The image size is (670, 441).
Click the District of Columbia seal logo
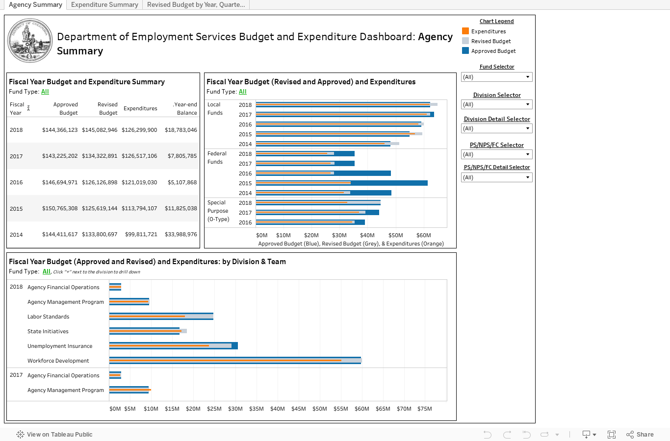[x=30, y=41]
